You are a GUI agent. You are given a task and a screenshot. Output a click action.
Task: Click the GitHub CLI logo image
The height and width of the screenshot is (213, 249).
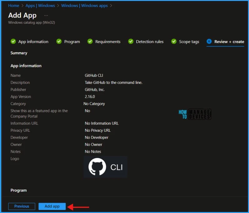(105, 167)
